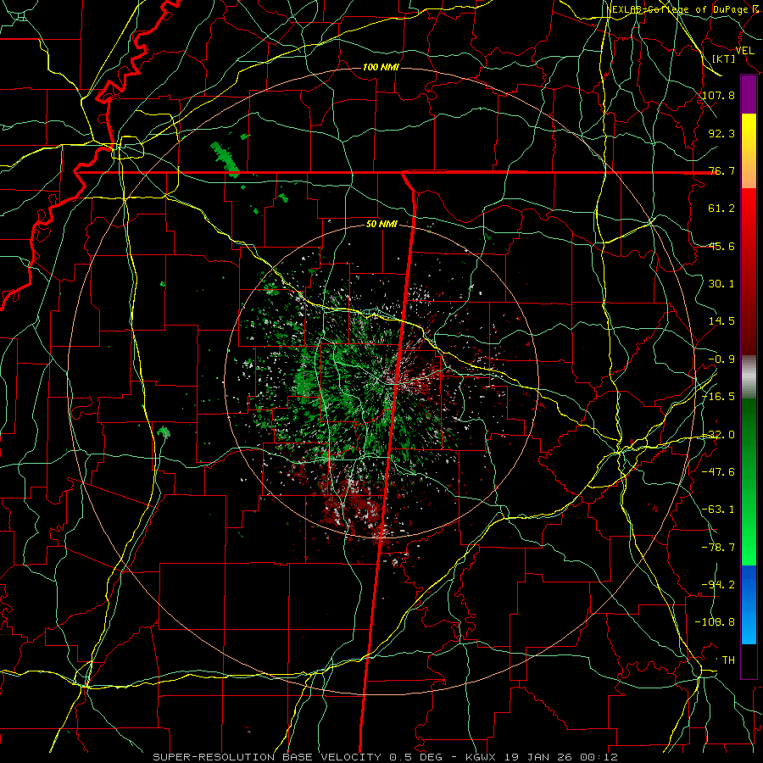Pick the 30.1 scale label
The height and width of the screenshot is (763, 763).
tap(721, 284)
